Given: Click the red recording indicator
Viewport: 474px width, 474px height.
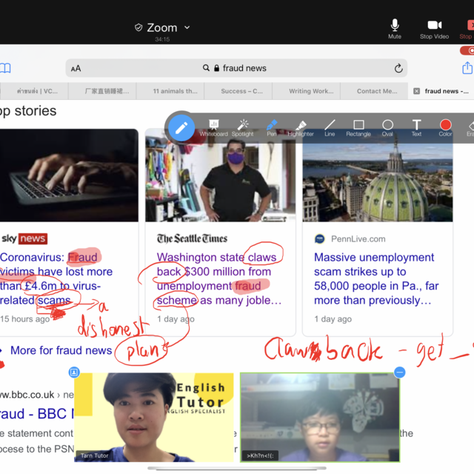Looking at the screenshot, I should (x=467, y=50).
